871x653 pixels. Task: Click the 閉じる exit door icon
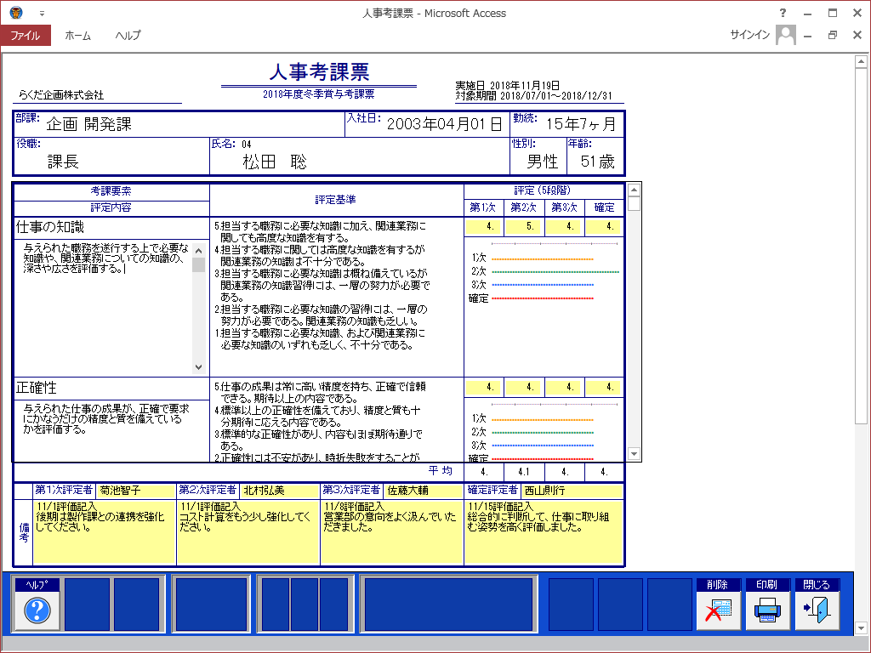(x=817, y=610)
